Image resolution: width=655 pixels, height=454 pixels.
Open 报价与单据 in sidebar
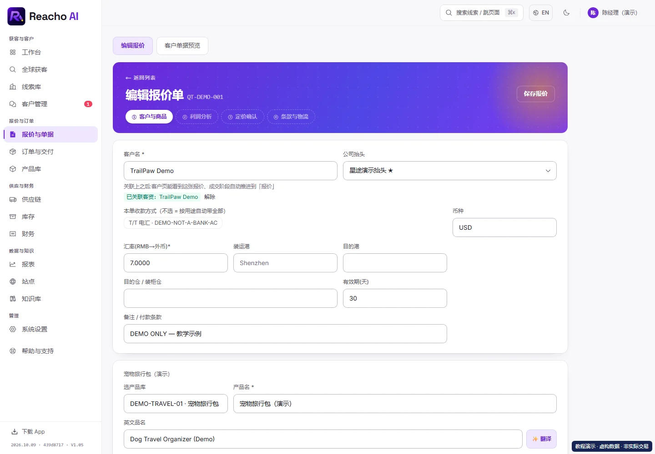[51, 134]
